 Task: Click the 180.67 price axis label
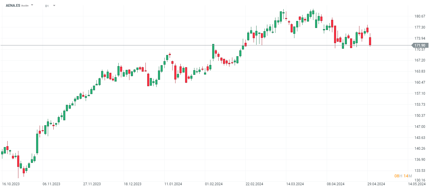click(419, 16)
